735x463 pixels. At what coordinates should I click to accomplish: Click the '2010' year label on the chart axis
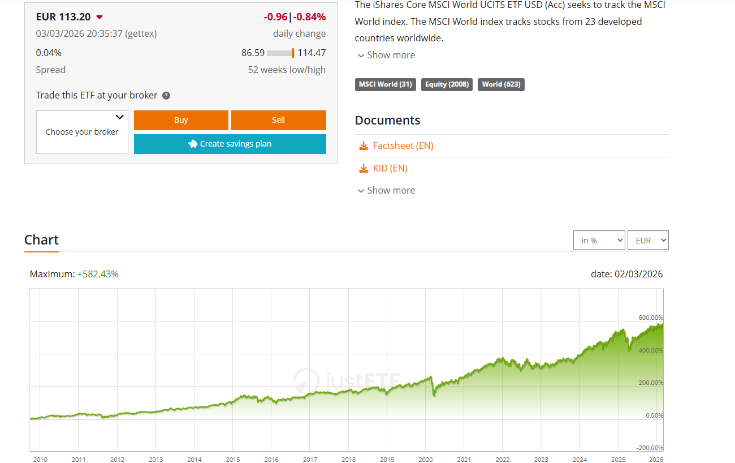pyautogui.click(x=40, y=460)
